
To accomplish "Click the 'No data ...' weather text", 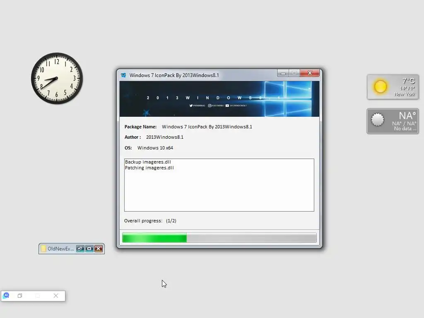I will pos(405,129).
